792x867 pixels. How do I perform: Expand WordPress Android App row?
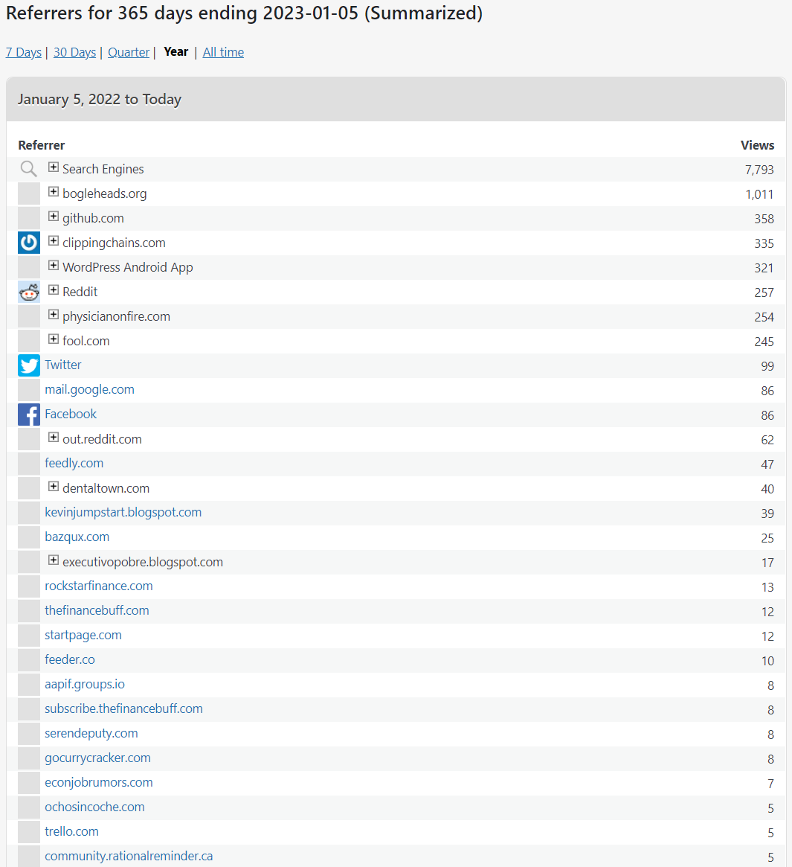[53, 266]
